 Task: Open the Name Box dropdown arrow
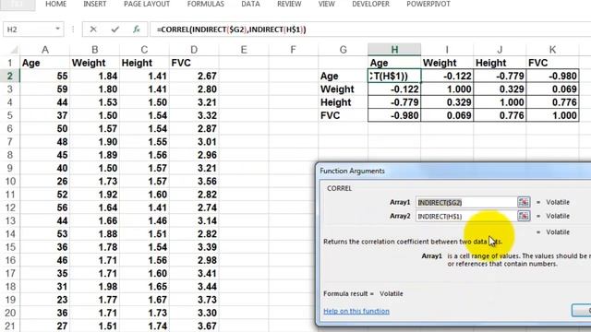57,29
